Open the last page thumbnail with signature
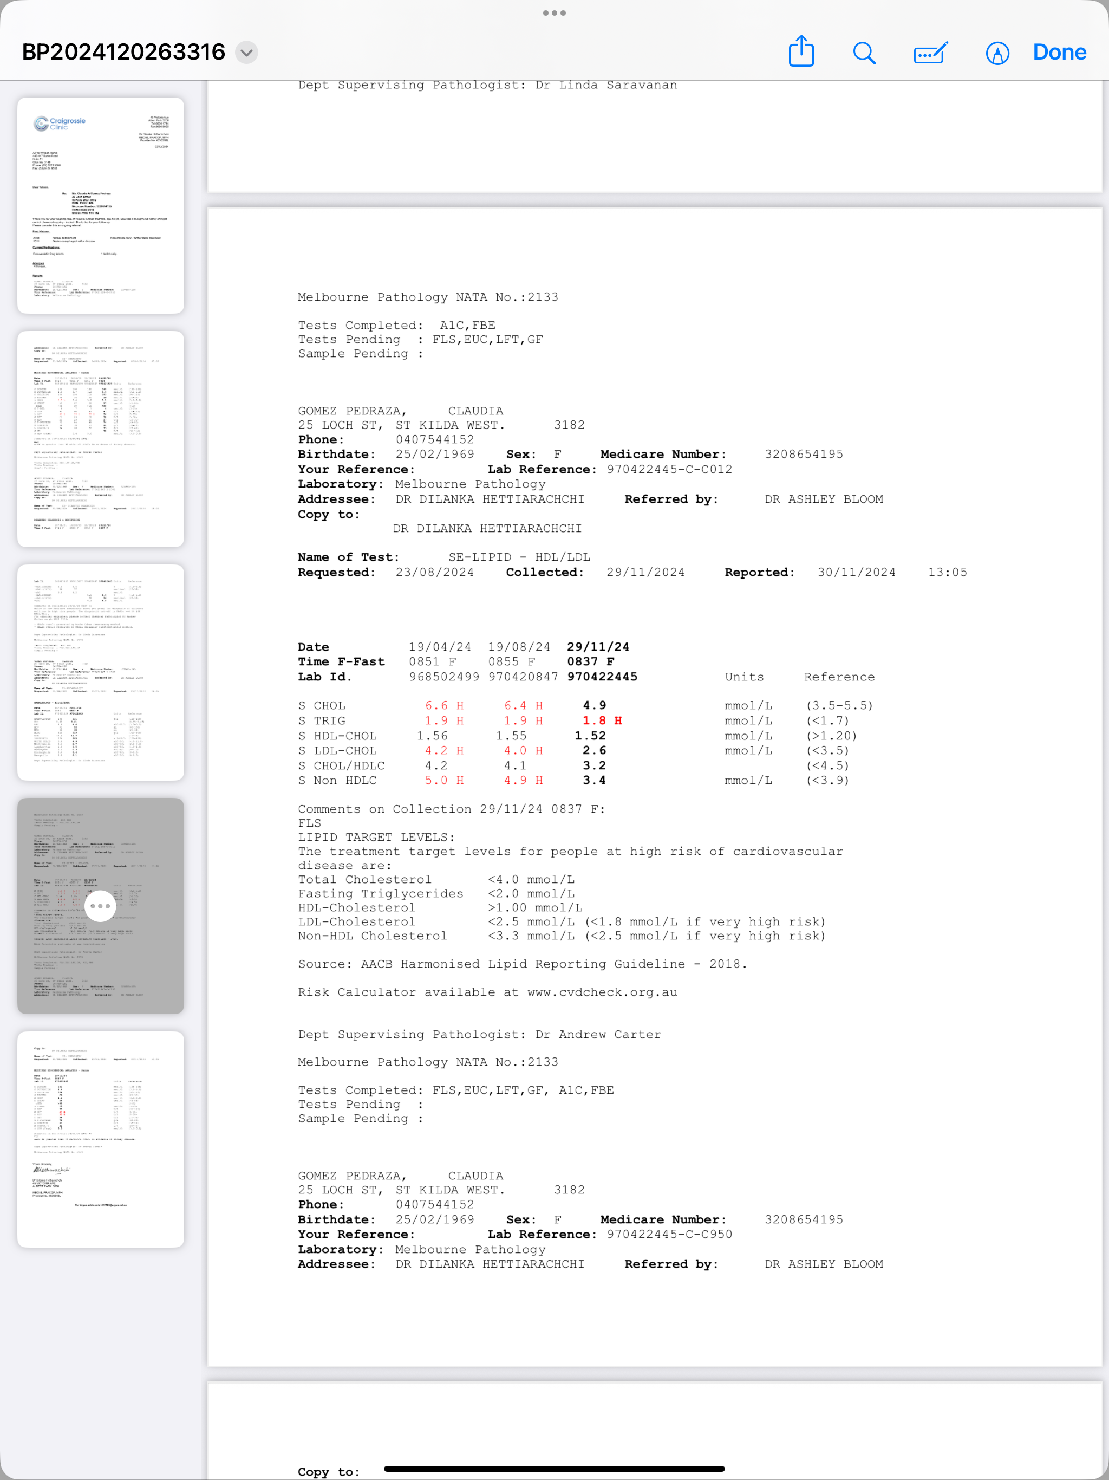This screenshot has height=1480, width=1109. (100, 1139)
